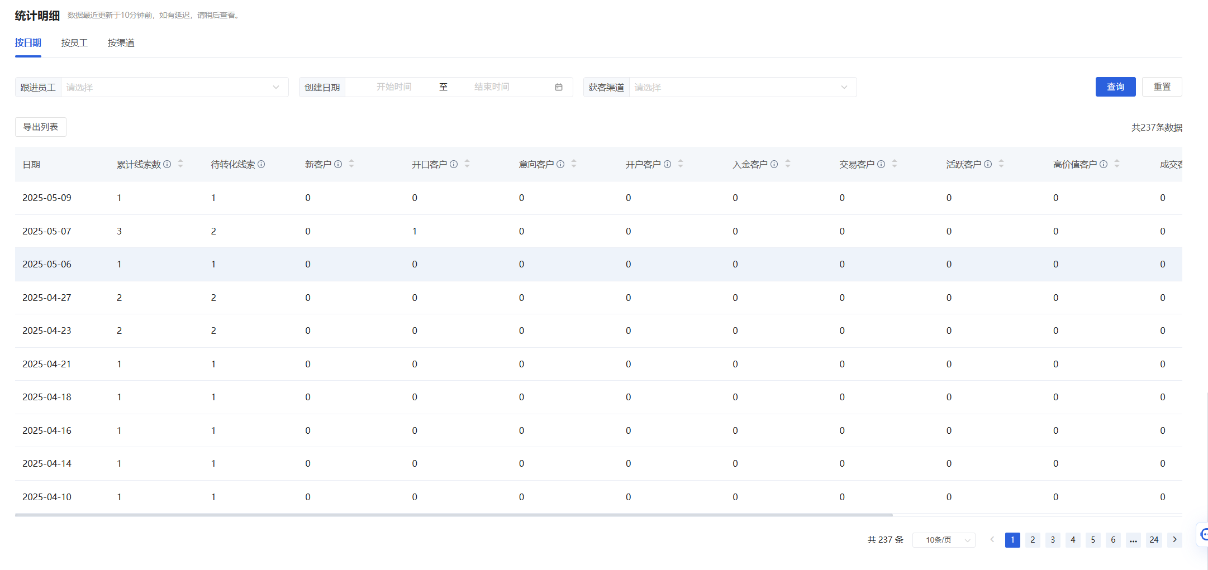Click pagination ellipsis to jump pages
This screenshot has height=570, width=1208.
1133,540
